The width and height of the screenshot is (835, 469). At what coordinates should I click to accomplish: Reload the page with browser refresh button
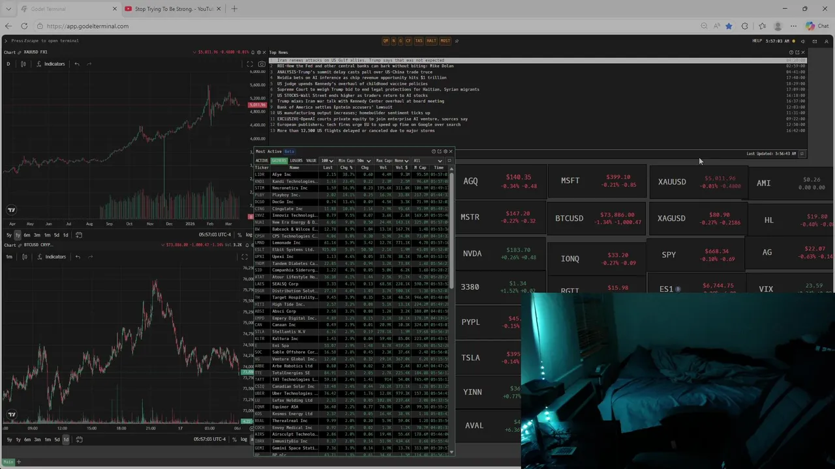click(24, 26)
